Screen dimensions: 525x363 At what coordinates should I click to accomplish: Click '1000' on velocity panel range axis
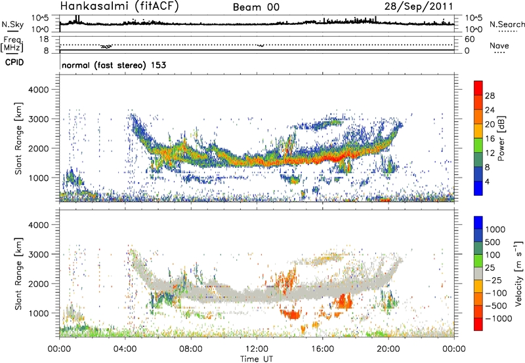click(39, 313)
